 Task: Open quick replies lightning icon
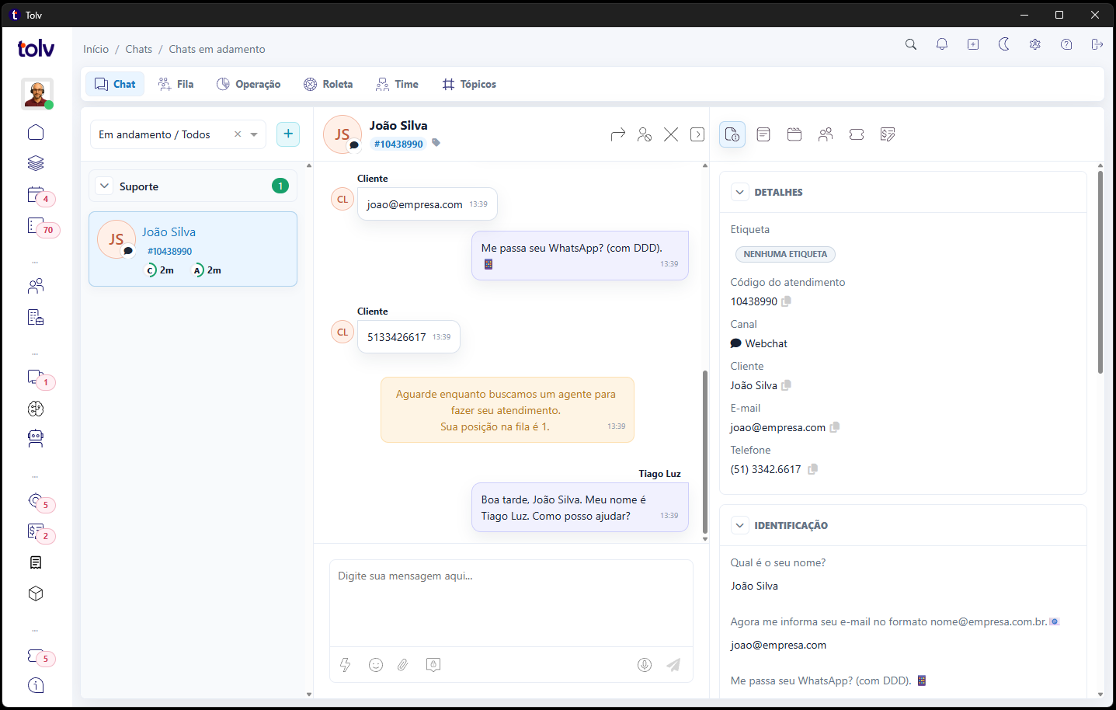click(x=346, y=665)
